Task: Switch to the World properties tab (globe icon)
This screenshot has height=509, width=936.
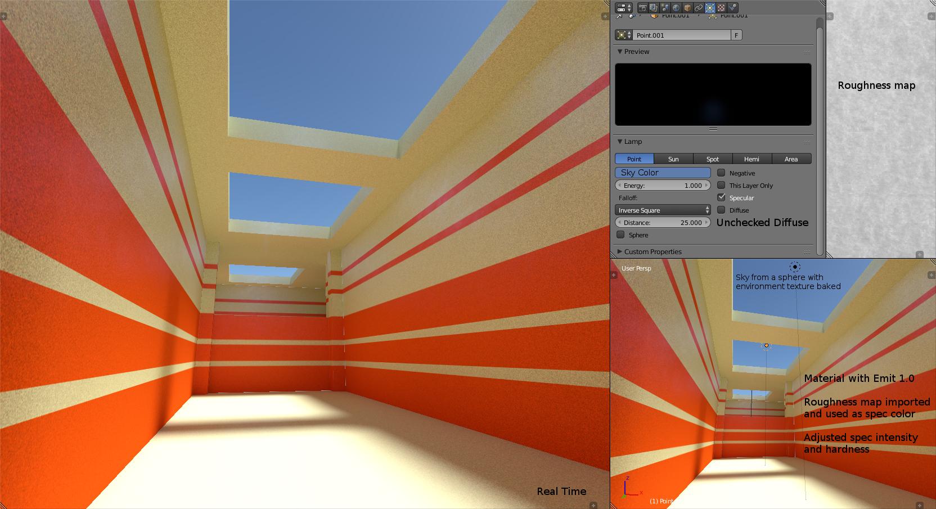Action: (x=676, y=8)
